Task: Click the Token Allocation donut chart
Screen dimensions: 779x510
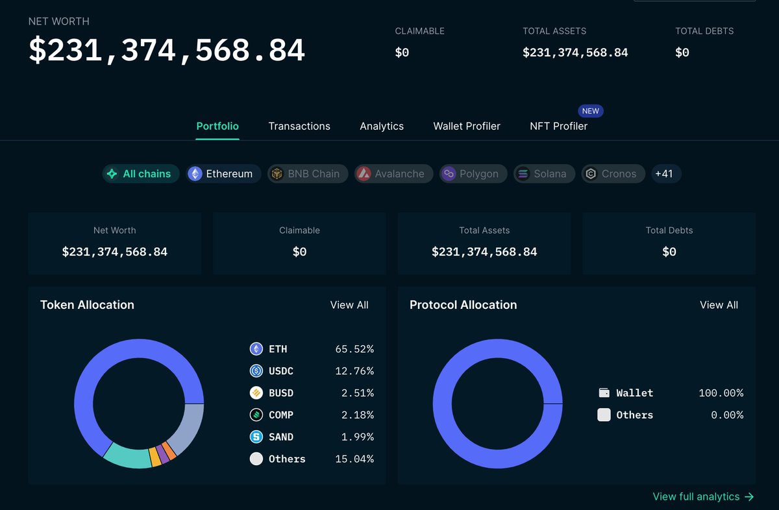Action: [139, 404]
